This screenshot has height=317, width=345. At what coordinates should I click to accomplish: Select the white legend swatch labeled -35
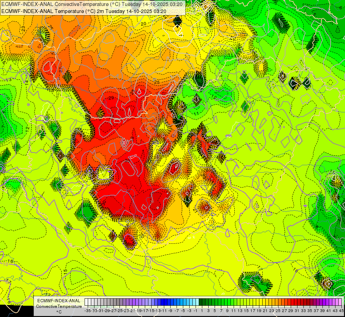[86, 302]
